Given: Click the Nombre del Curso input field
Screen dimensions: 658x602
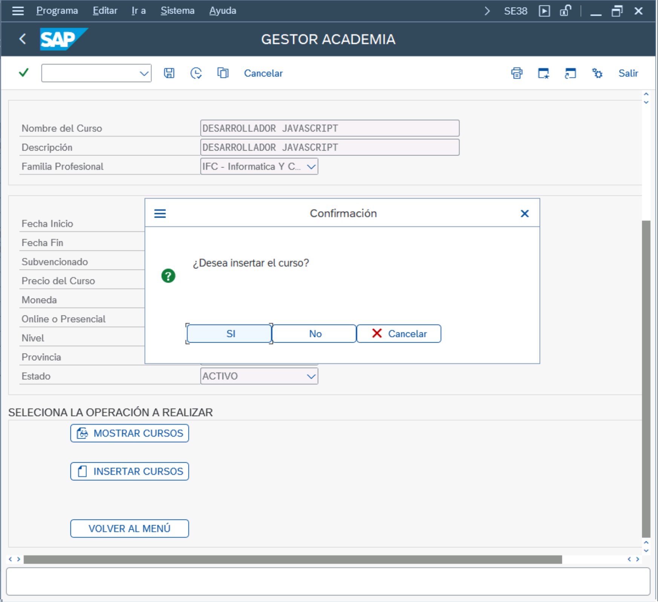Looking at the screenshot, I should [x=330, y=128].
